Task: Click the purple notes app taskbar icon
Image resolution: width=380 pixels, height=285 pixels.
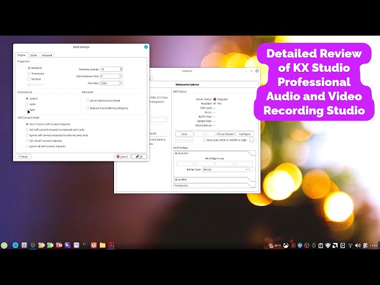Action: pos(77,245)
